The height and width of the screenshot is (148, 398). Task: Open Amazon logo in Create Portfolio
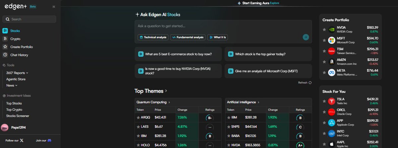(331, 62)
